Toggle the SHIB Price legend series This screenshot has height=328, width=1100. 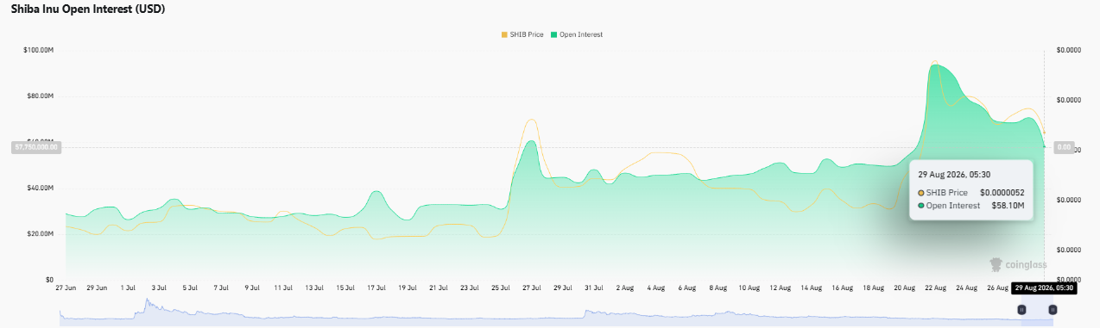point(522,34)
